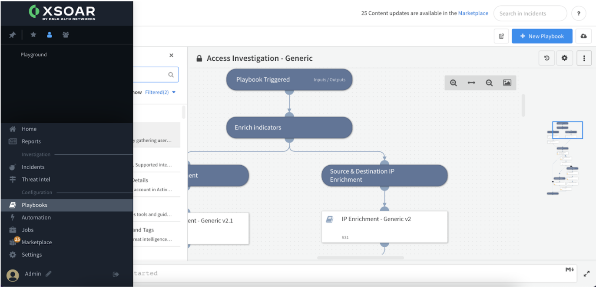This screenshot has width=596, height=288.
Task: Click the cloud upload import icon
Action: (583, 36)
